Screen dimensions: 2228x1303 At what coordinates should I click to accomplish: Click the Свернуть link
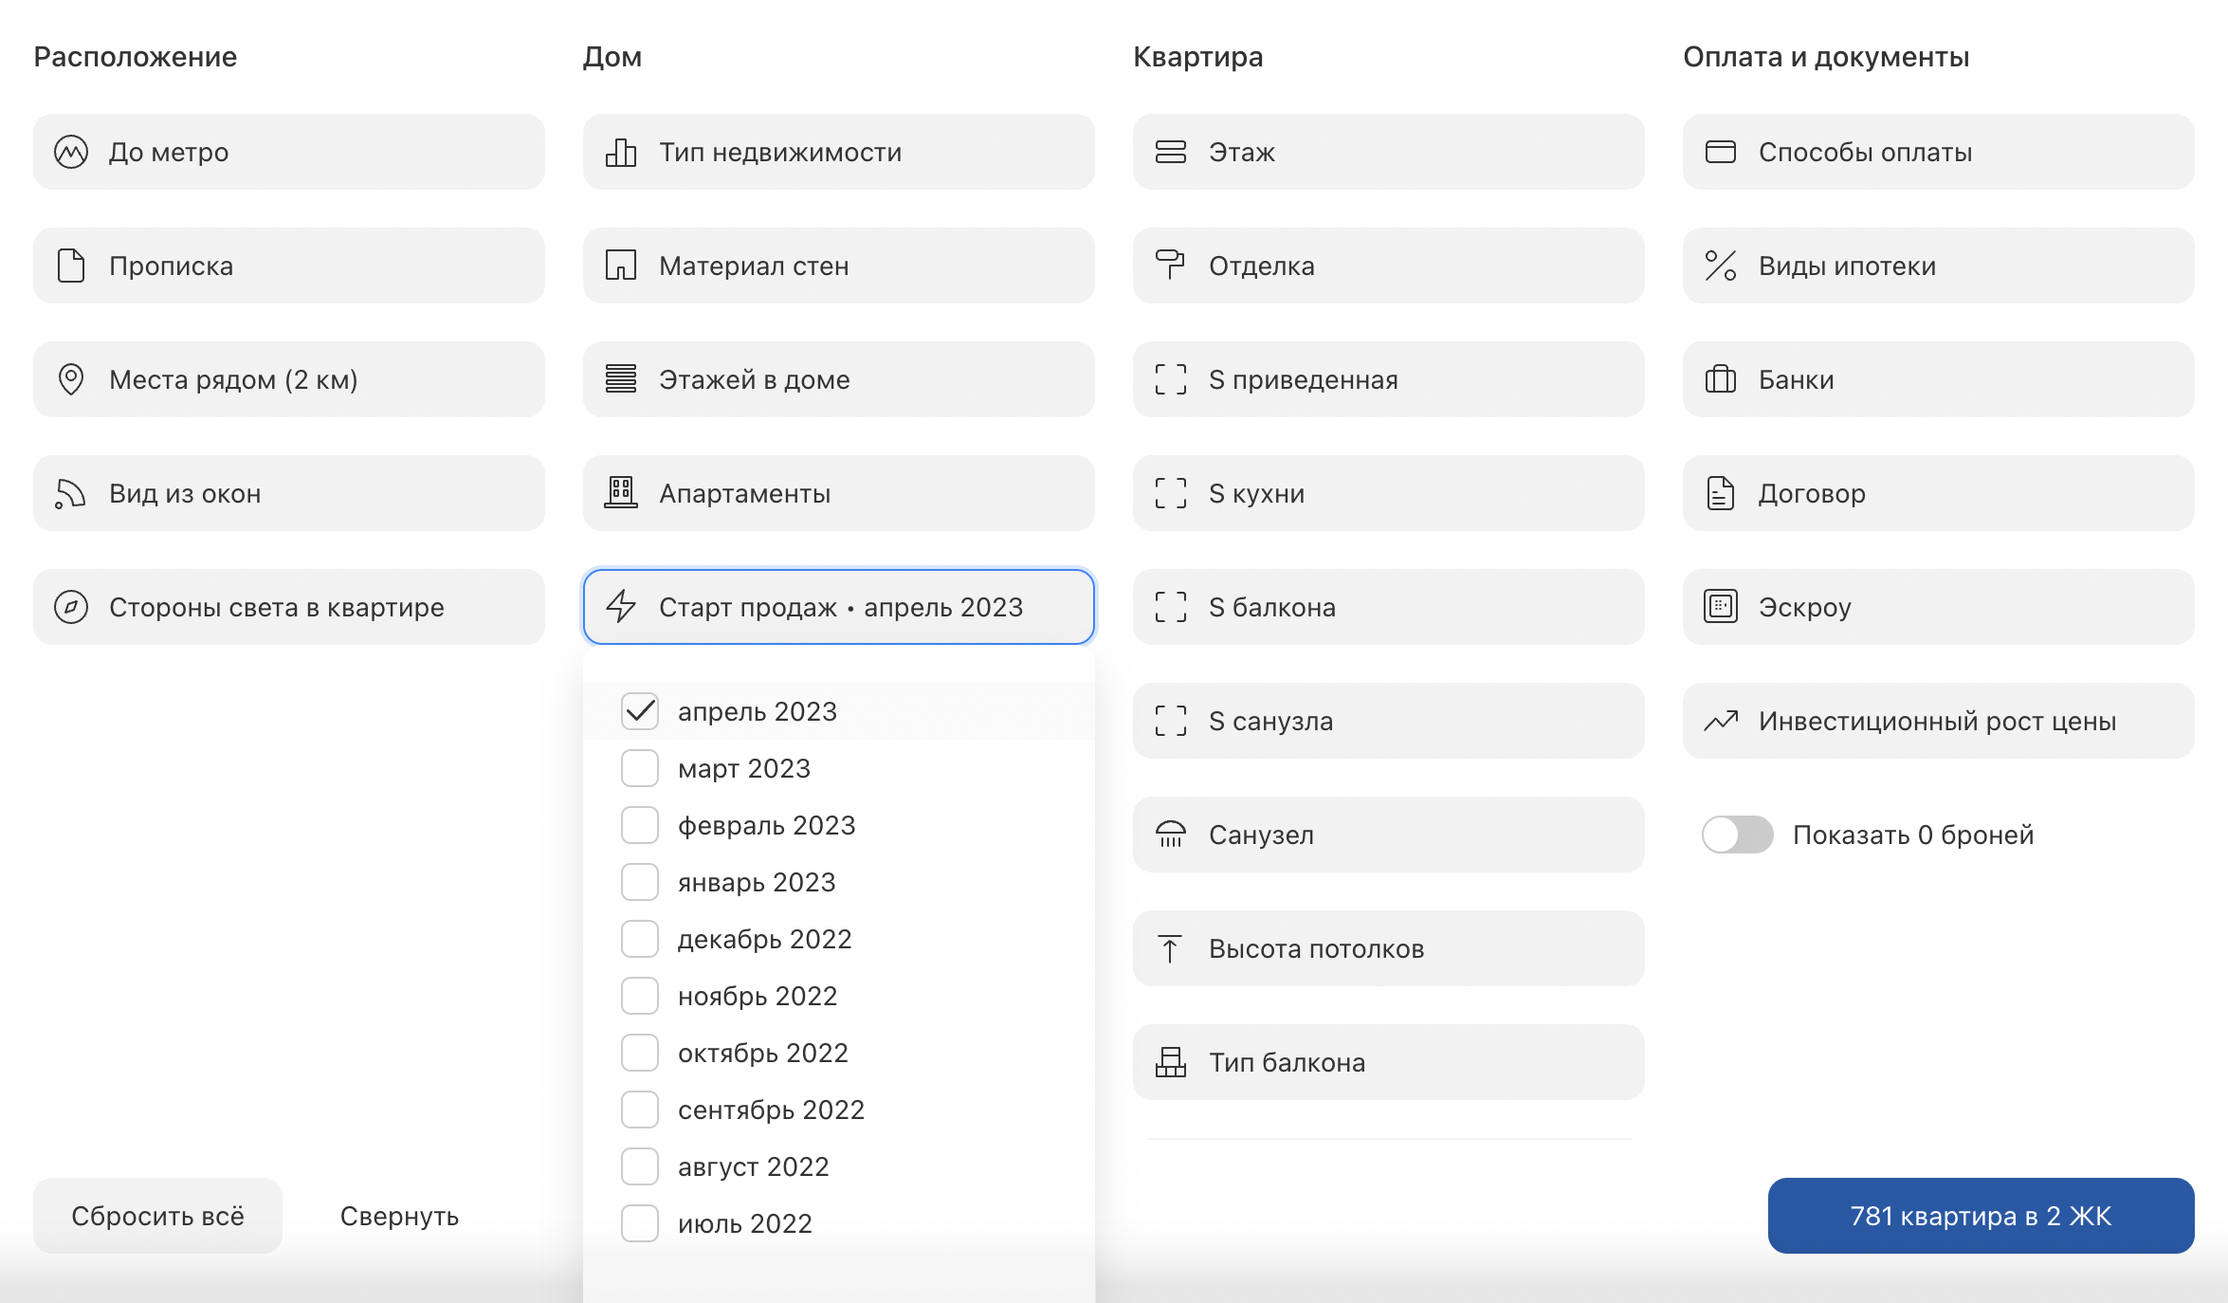pyautogui.click(x=399, y=1216)
